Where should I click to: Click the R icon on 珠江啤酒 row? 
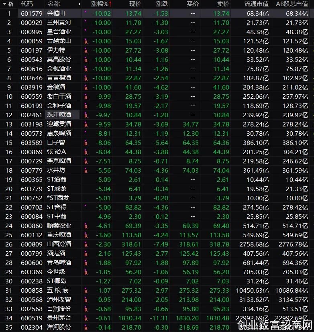coord(86,116)
